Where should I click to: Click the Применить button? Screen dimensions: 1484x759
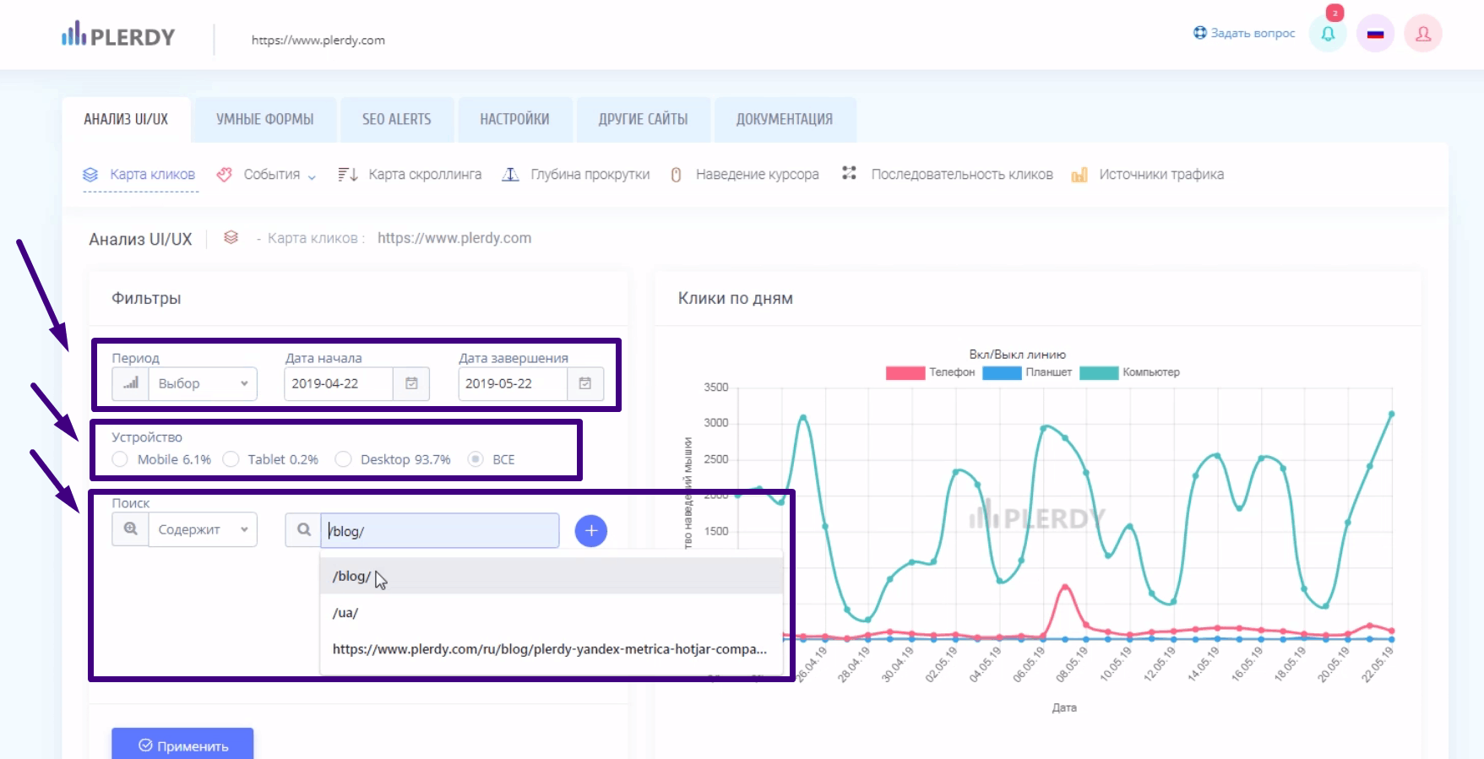[182, 745]
